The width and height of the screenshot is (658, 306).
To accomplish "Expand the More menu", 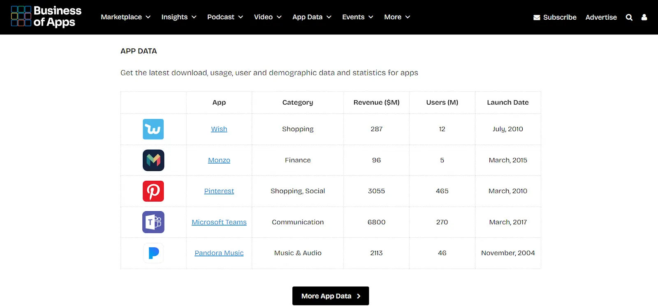I will (397, 17).
